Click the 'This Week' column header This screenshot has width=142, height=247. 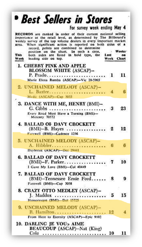click(19, 57)
